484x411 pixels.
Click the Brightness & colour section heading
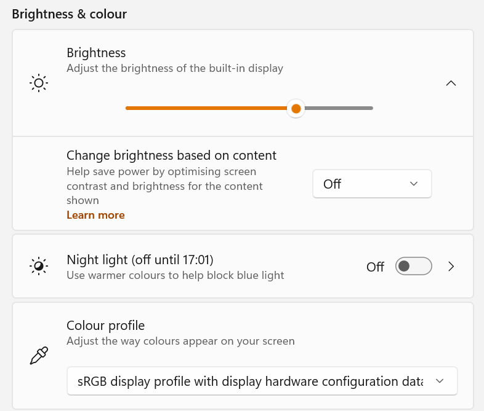click(69, 14)
